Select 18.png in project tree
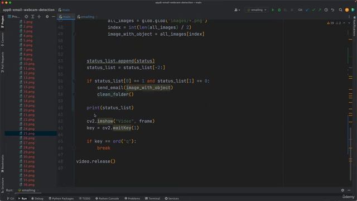The width and height of the screenshot is (357, 201). [29, 101]
